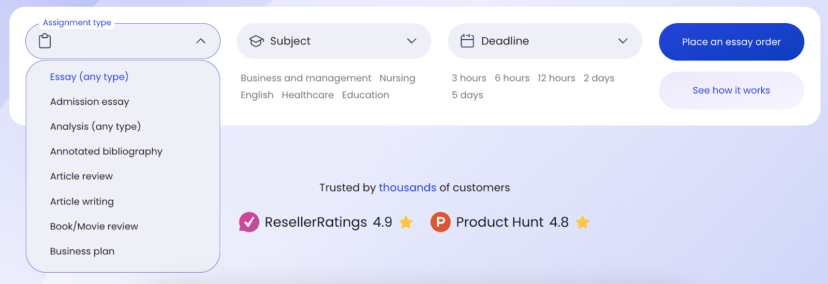Viewport: 828px width, 284px height.
Task: Click the Product Hunt logo icon
Action: [x=440, y=222]
